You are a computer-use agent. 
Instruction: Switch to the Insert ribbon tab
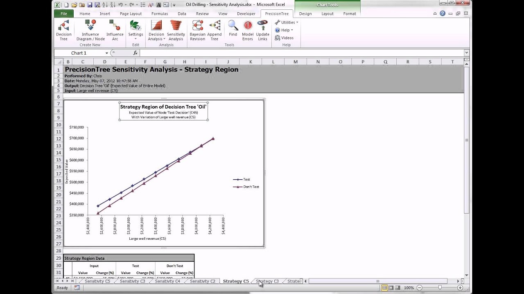click(105, 13)
